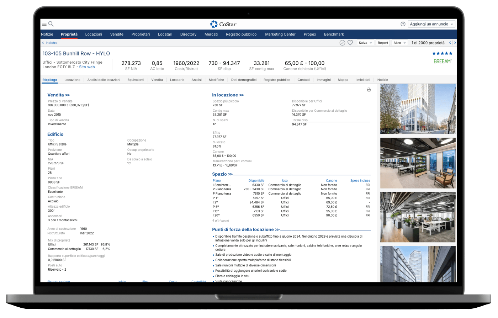The image size is (498, 318).
Task: Open the Salva dropdown
Action: 365,43
